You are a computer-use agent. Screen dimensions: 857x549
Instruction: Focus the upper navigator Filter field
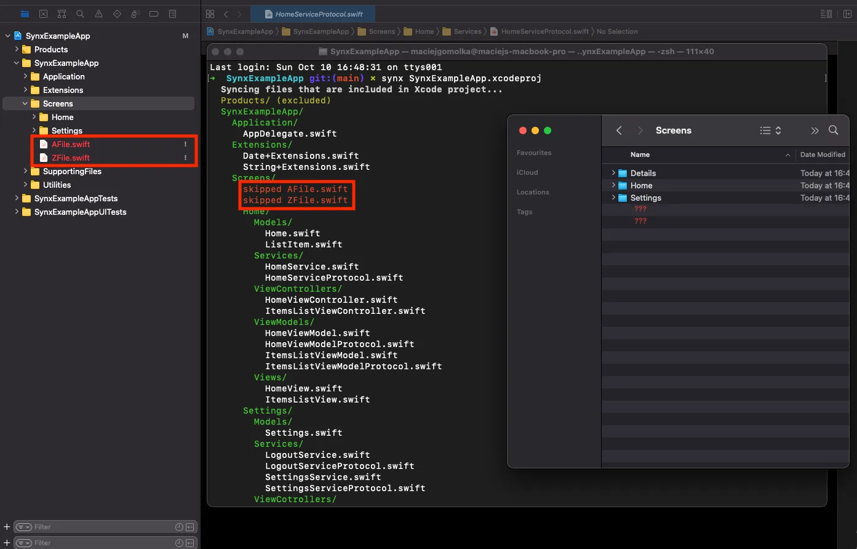(105, 527)
